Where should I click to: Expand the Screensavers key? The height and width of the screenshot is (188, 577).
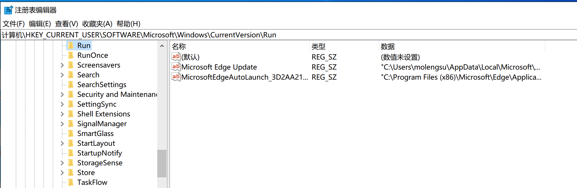62,65
